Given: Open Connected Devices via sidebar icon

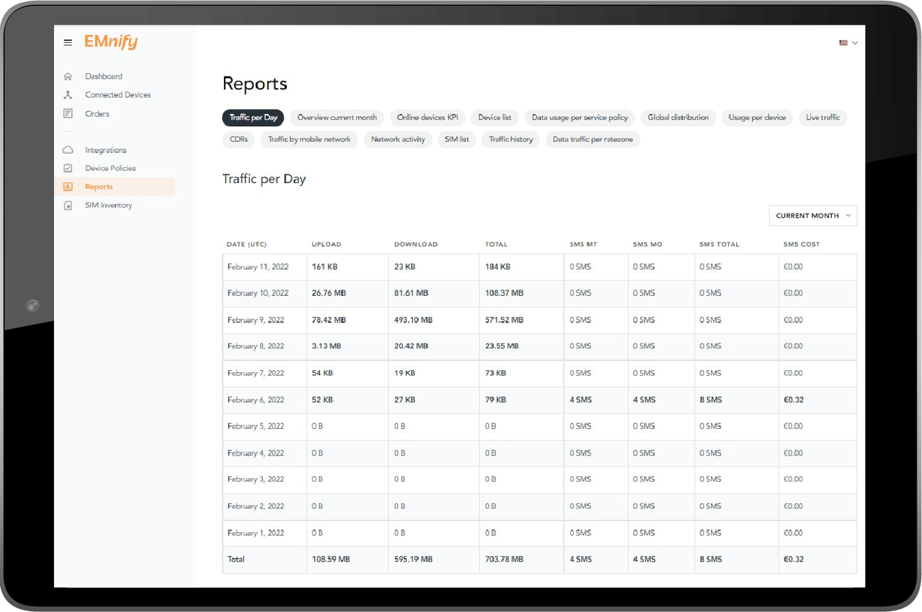Looking at the screenshot, I should (69, 95).
